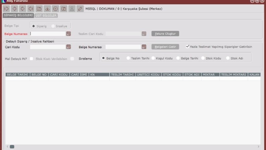Click the MİKTAR column header
The width and height of the screenshot is (266, 150).
pyautogui.click(x=211, y=75)
